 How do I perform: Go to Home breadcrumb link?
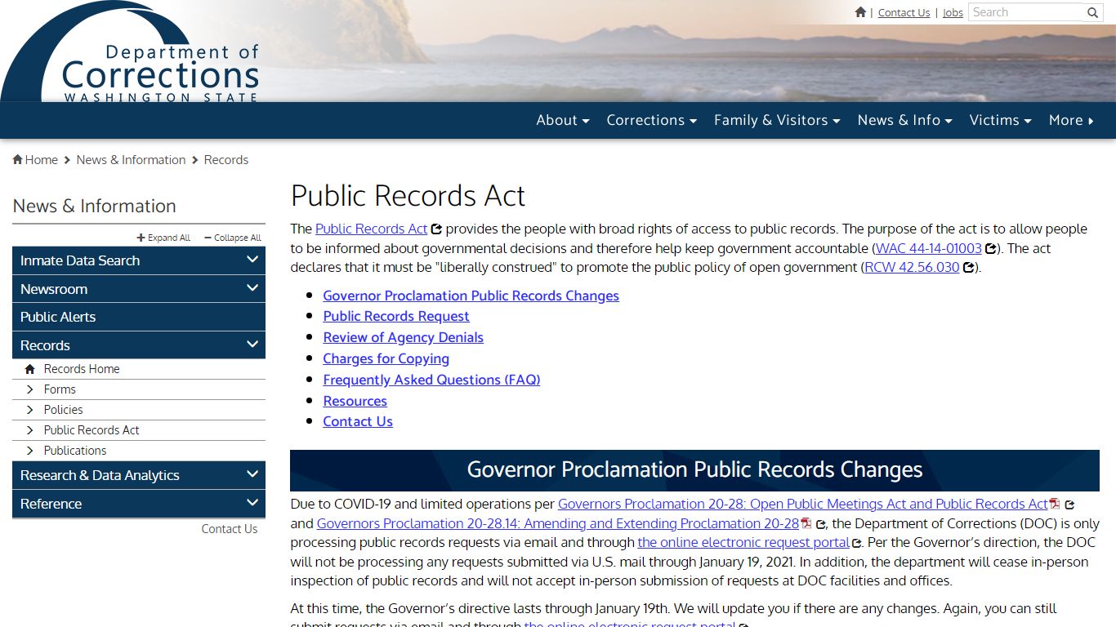point(41,160)
